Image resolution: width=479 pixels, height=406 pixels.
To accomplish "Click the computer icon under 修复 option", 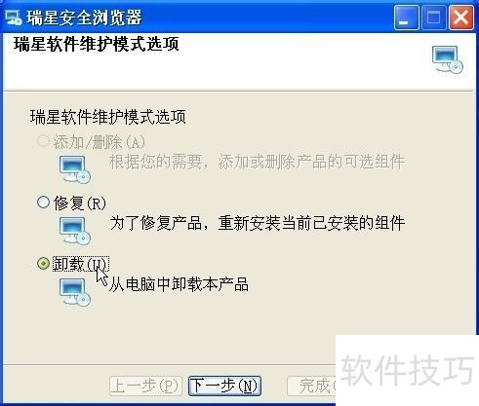I will [x=75, y=231].
